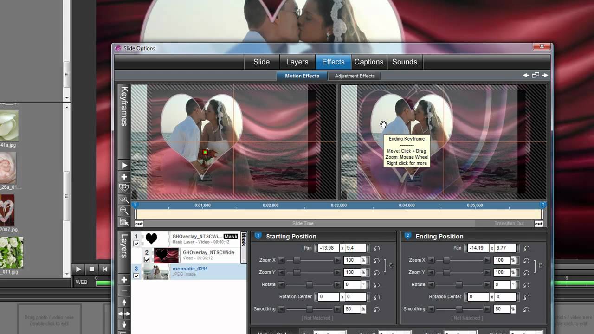Toggle the Starting Position zoom X/Y link lock

390,266
